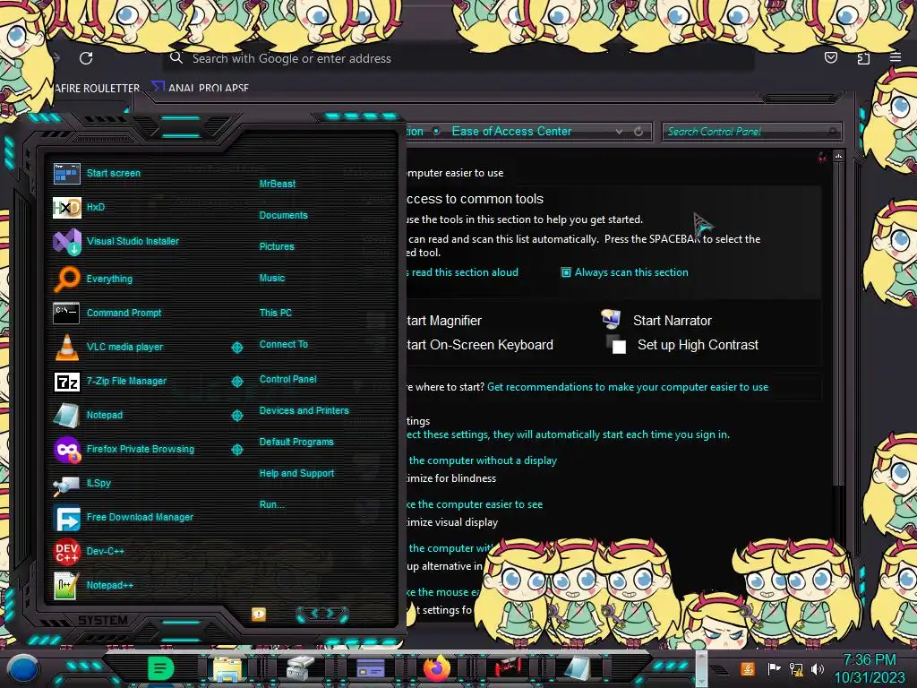Open Make the computer easier to see
This screenshot has height=688, width=917.
[475, 504]
